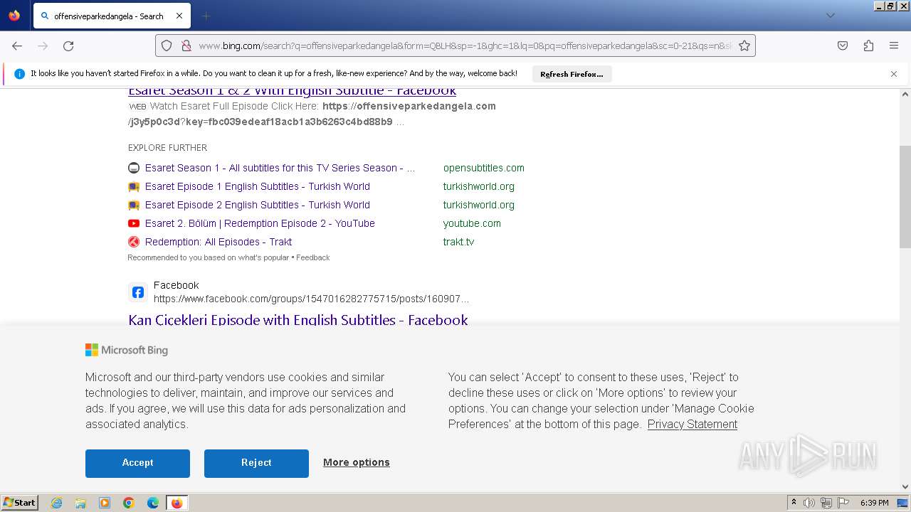Click the Facebook site icon

[138, 292]
